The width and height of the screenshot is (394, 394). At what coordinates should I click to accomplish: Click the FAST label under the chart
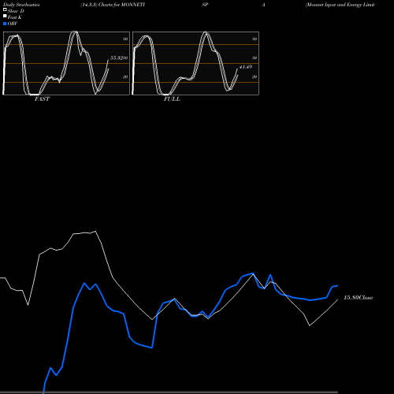[42, 99]
